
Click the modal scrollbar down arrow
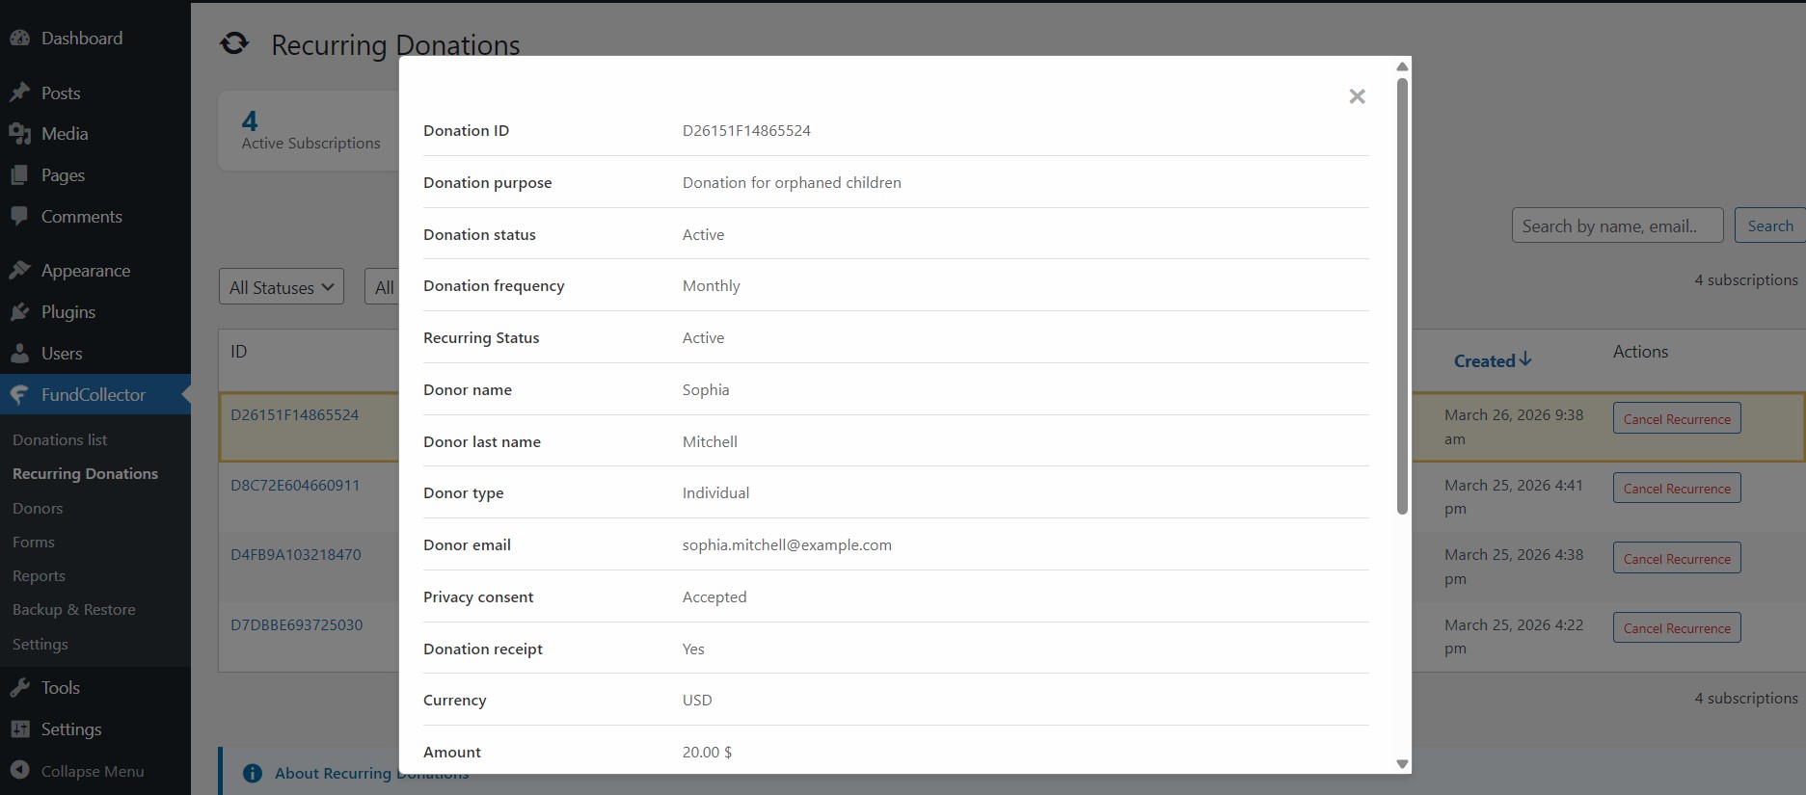(1402, 763)
